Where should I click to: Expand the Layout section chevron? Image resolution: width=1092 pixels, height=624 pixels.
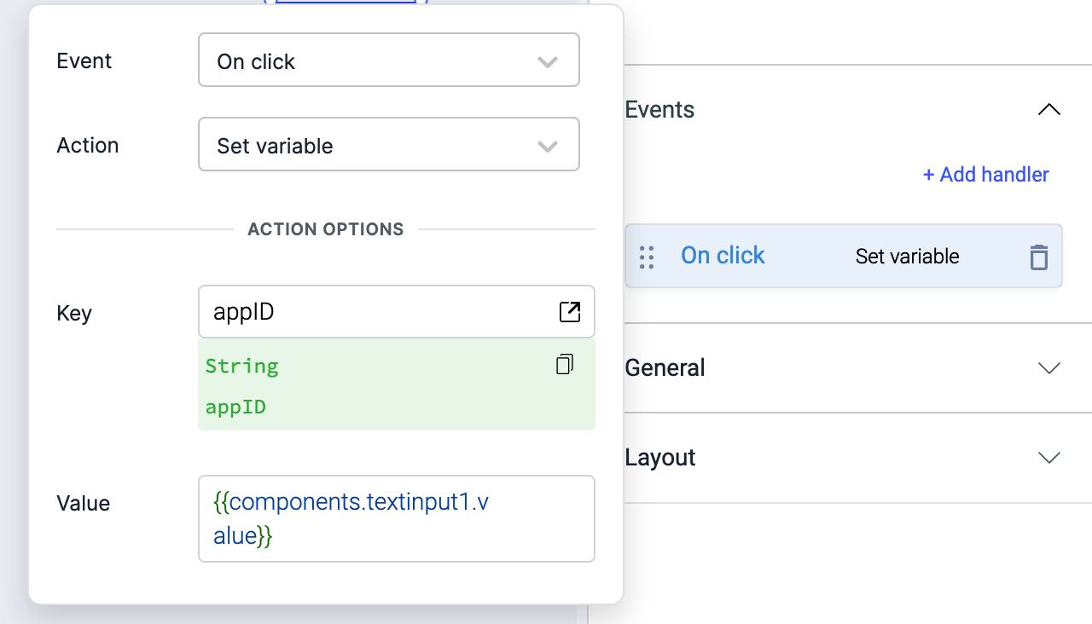point(1048,458)
